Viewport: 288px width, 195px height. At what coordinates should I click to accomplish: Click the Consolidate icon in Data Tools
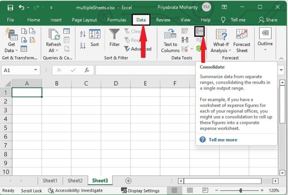199,31
